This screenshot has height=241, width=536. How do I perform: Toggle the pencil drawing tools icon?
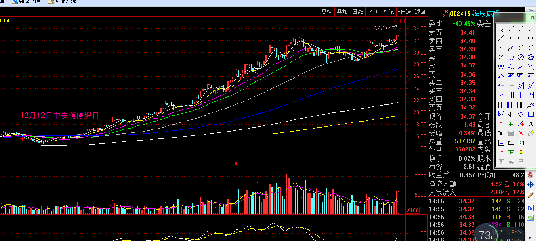(531, 194)
